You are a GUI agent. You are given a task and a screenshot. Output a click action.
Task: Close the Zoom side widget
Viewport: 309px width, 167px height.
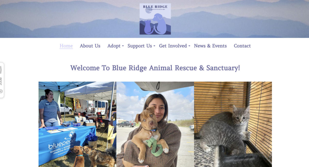click(1, 91)
